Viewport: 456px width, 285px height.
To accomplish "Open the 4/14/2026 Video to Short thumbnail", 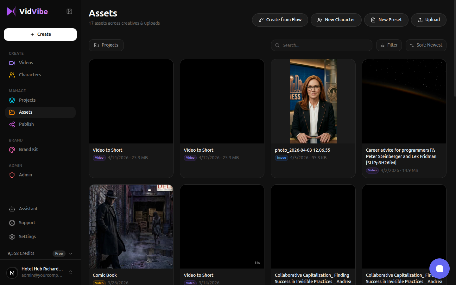I will 131,101.
